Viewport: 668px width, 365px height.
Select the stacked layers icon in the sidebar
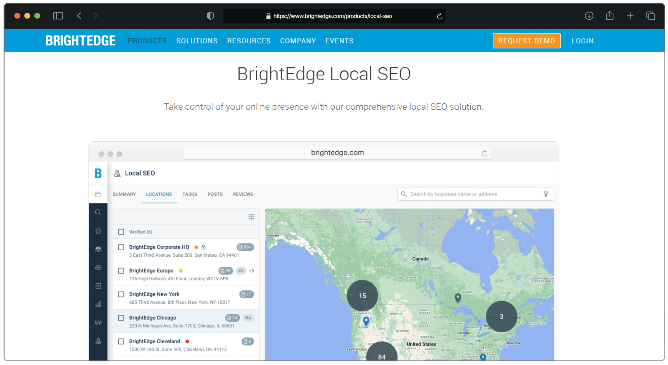[x=98, y=249]
